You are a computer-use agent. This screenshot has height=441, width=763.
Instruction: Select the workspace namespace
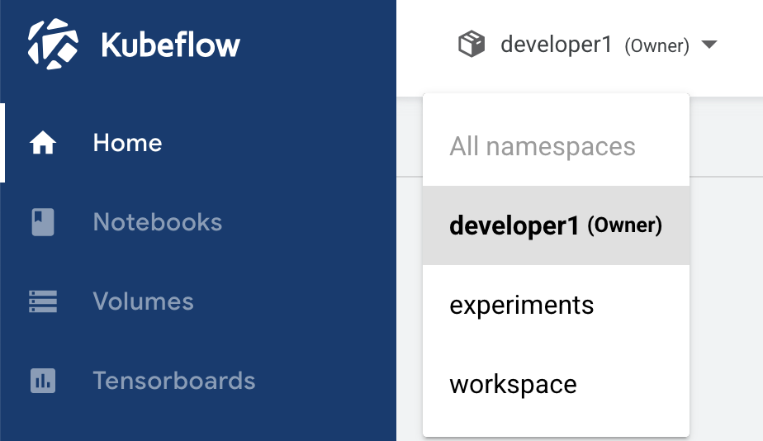click(557, 385)
